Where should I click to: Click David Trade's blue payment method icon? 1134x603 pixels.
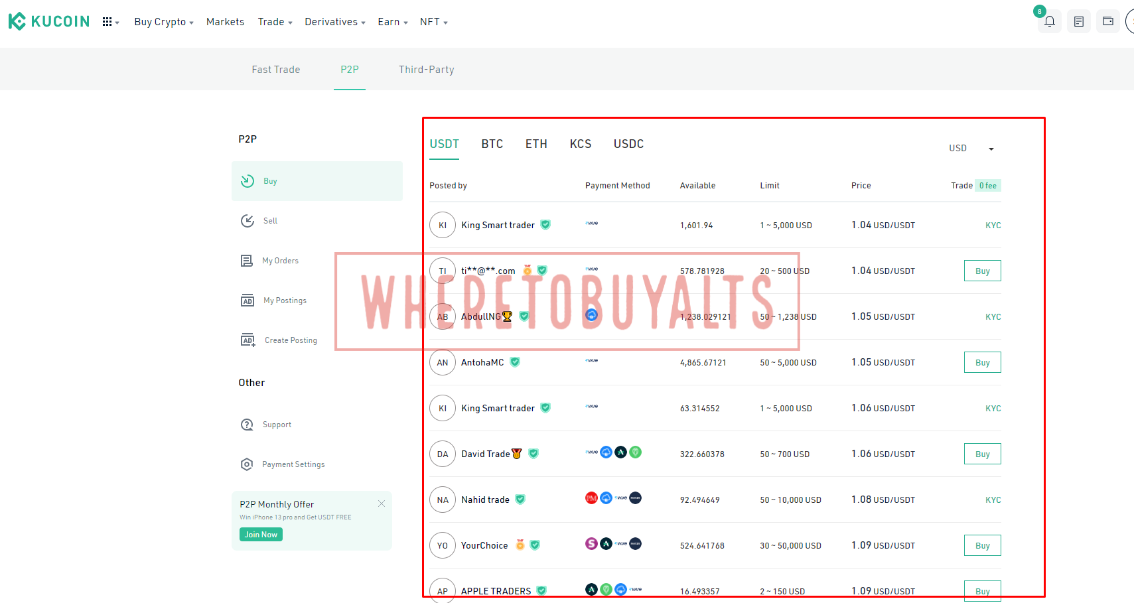[x=606, y=452]
